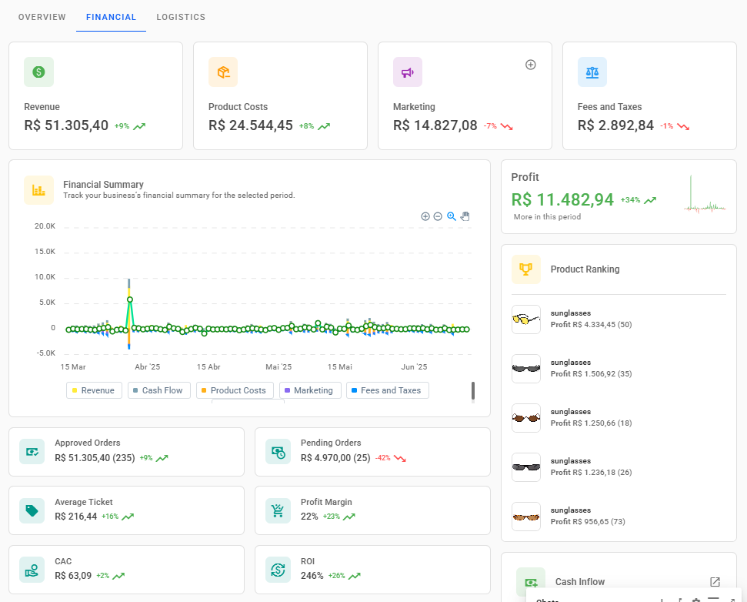
Task: Click the Fees and Taxes scale icon
Action: 592,72
